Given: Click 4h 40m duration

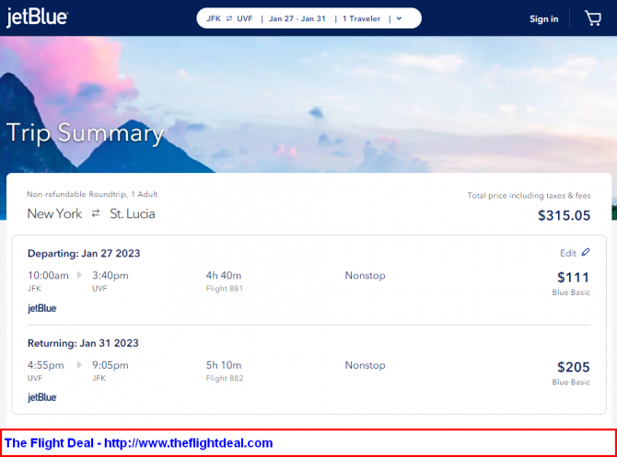Looking at the screenshot, I should coord(224,276).
